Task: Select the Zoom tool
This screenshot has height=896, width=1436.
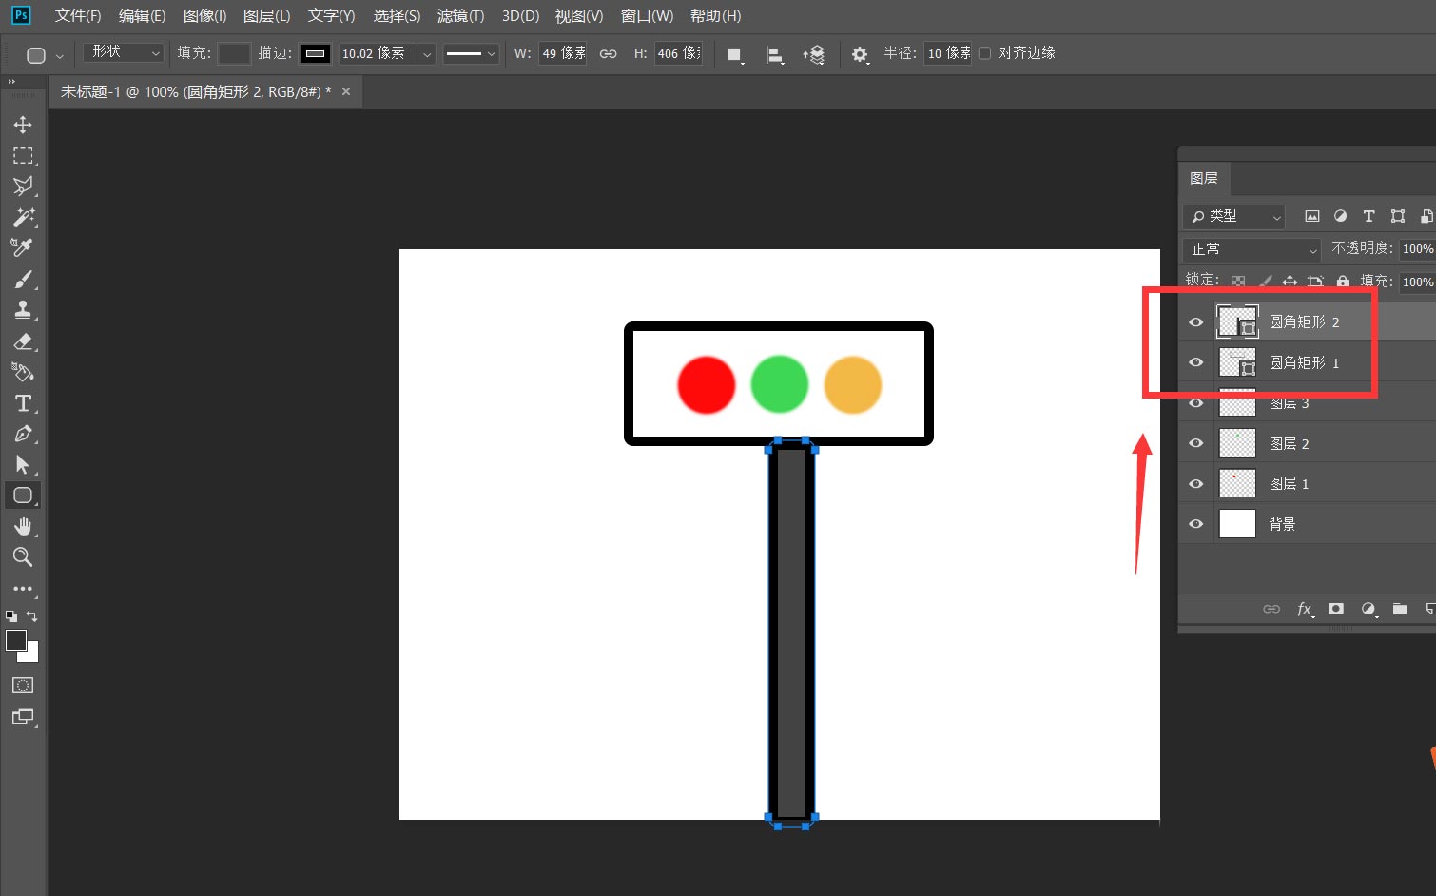Action: tap(23, 557)
